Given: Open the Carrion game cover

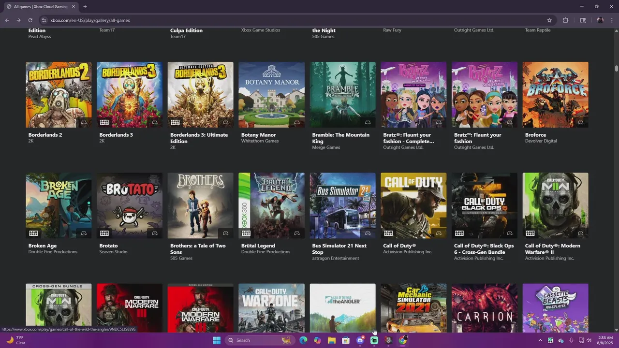Looking at the screenshot, I should coord(485,307).
